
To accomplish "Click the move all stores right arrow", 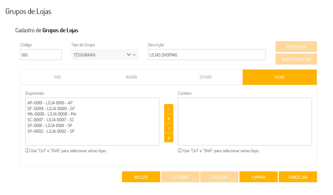I will pos(169,118).
